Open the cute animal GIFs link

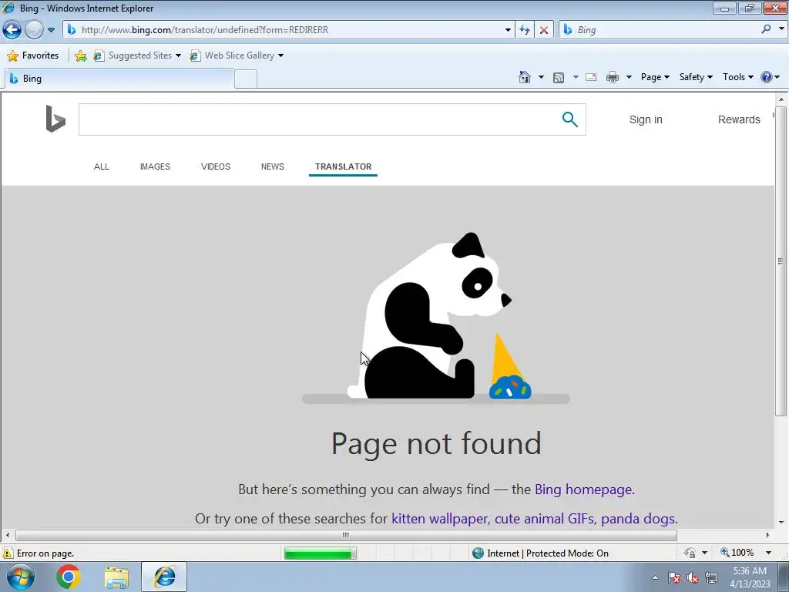tap(544, 519)
